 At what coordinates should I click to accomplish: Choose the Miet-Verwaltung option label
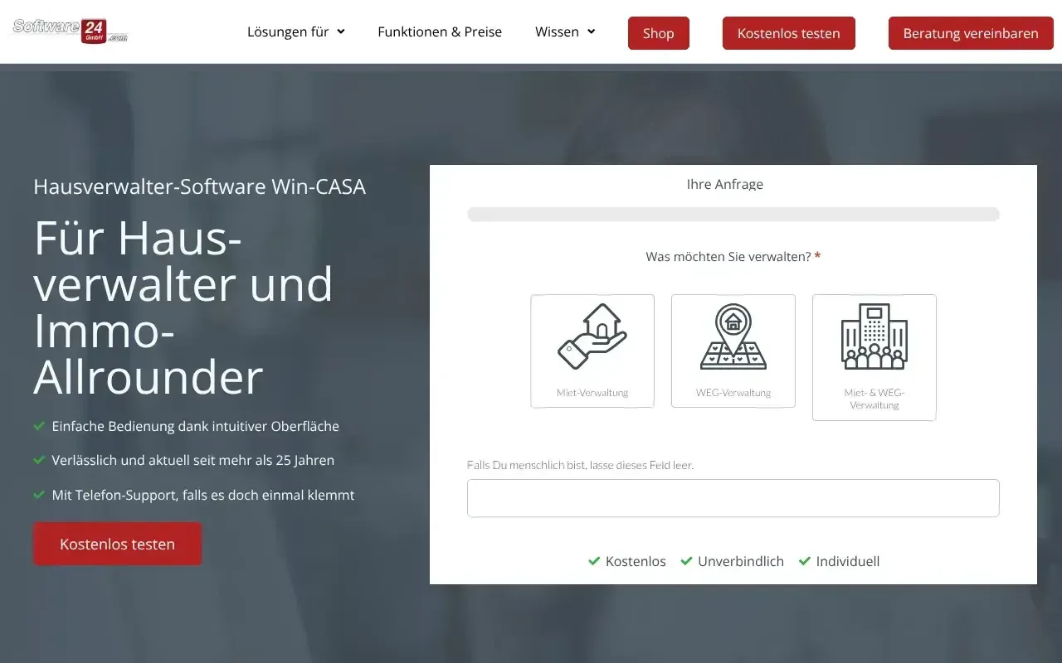pos(592,393)
